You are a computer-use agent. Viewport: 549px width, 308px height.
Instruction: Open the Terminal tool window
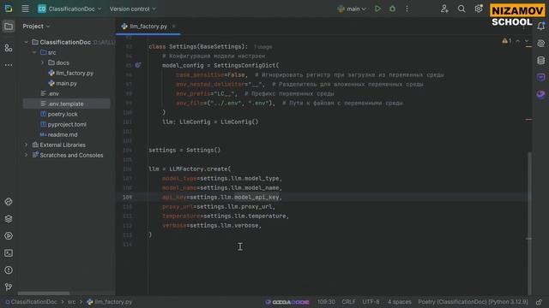9,253
